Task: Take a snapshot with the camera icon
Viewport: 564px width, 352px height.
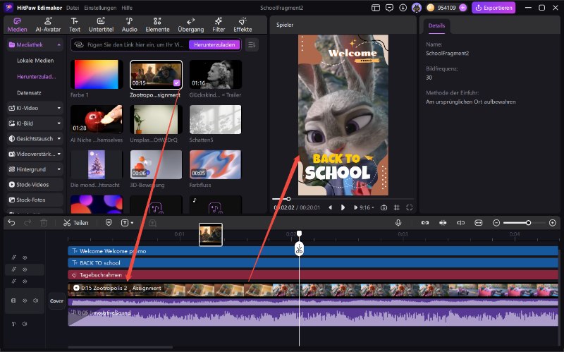Action: coord(384,207)
